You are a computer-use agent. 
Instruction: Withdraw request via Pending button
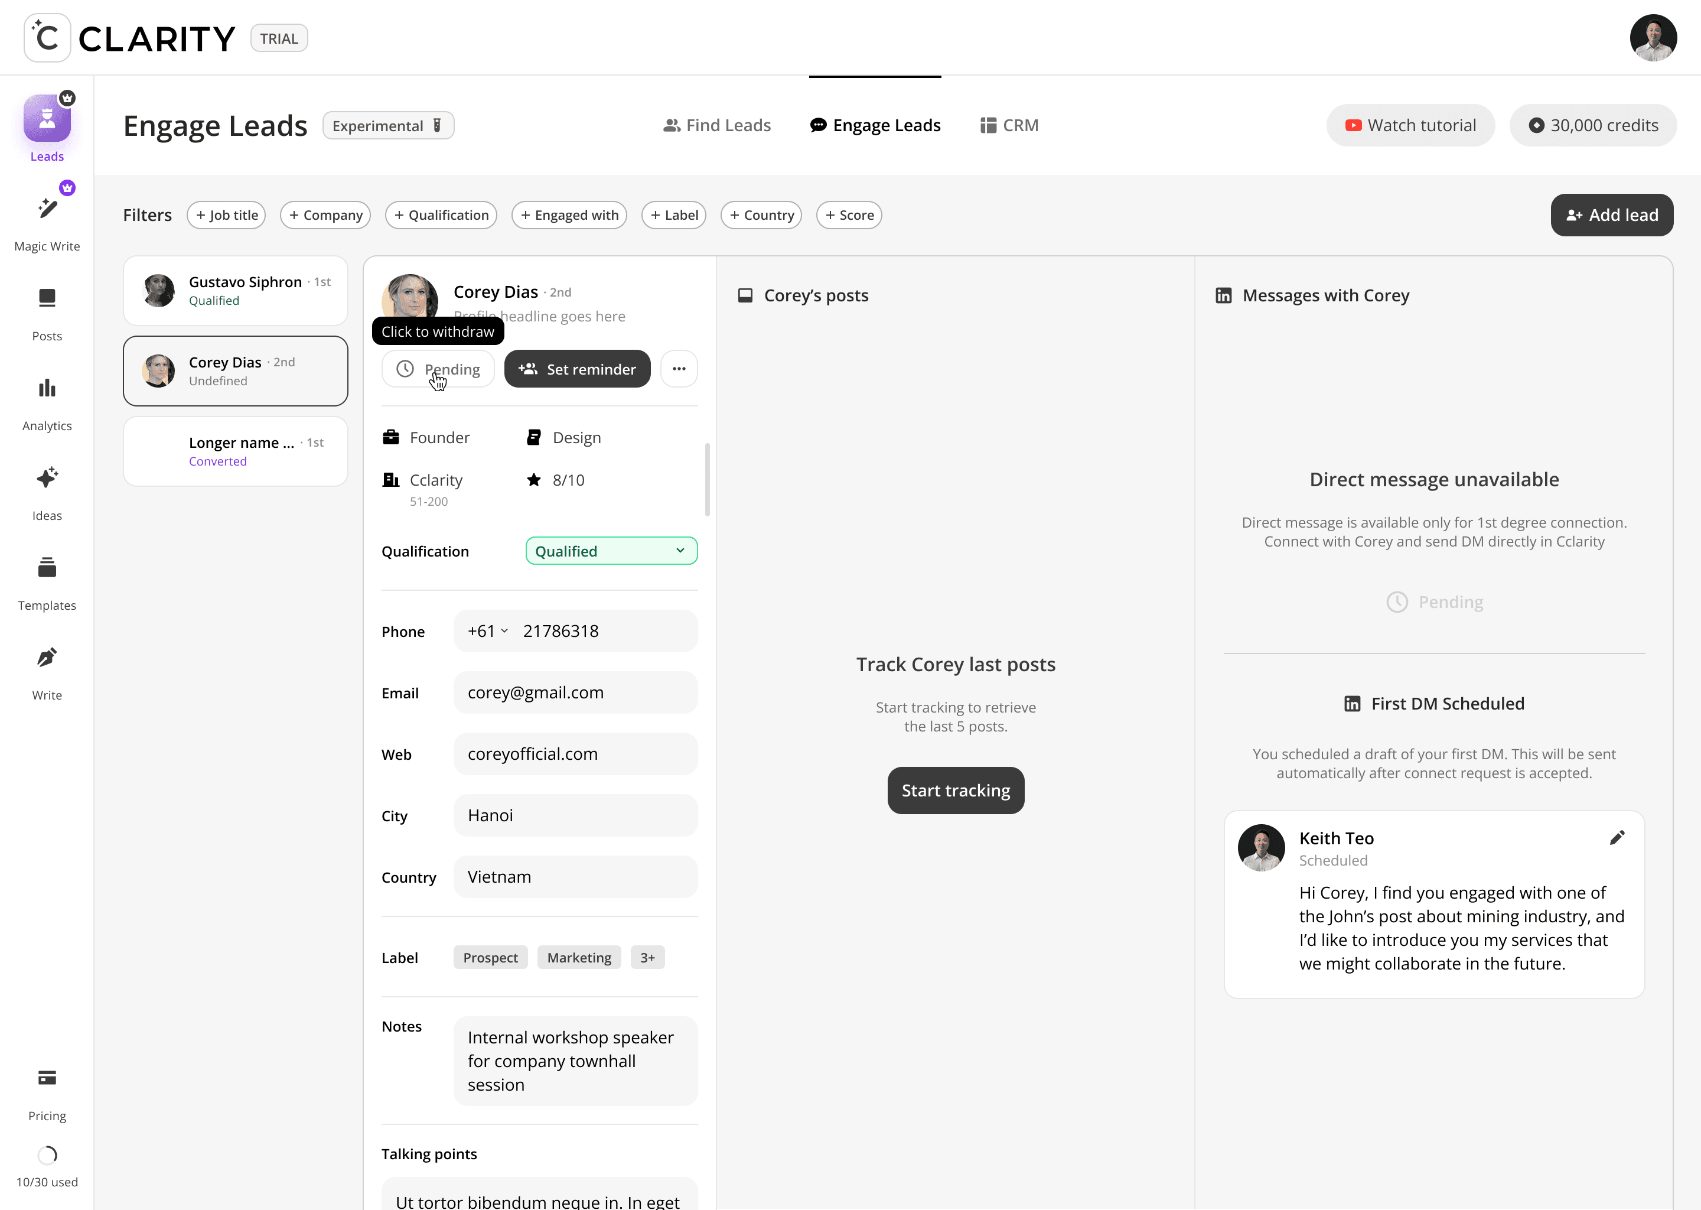(x=438, y=369)
